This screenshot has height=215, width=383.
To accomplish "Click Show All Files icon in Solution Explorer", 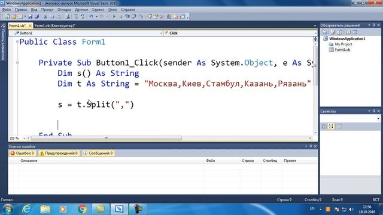I will (x=333, y=32).
